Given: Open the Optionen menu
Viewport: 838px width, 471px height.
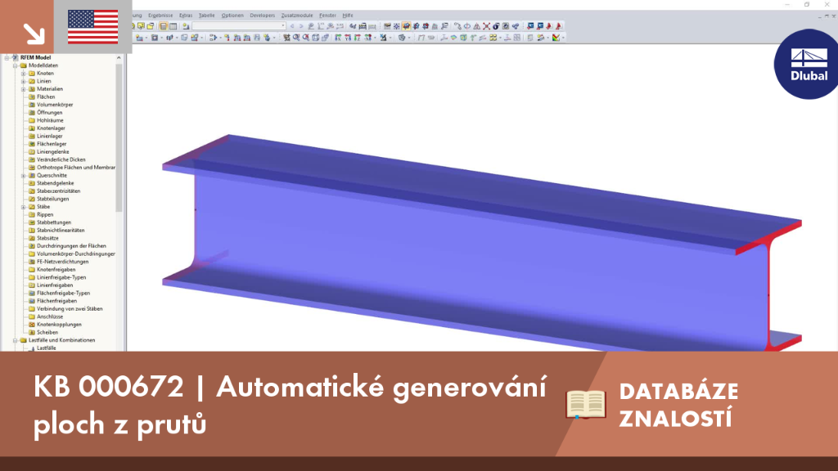Looking at the screenshot, I should point(232,16).
